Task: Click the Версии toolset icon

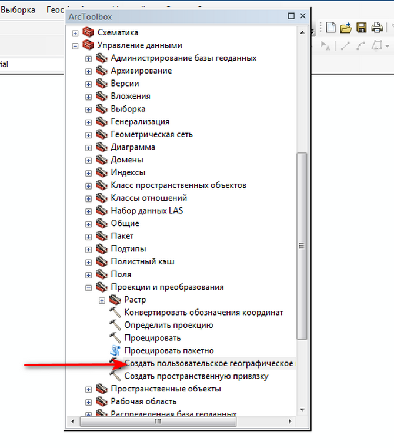Action: (101, 84)
